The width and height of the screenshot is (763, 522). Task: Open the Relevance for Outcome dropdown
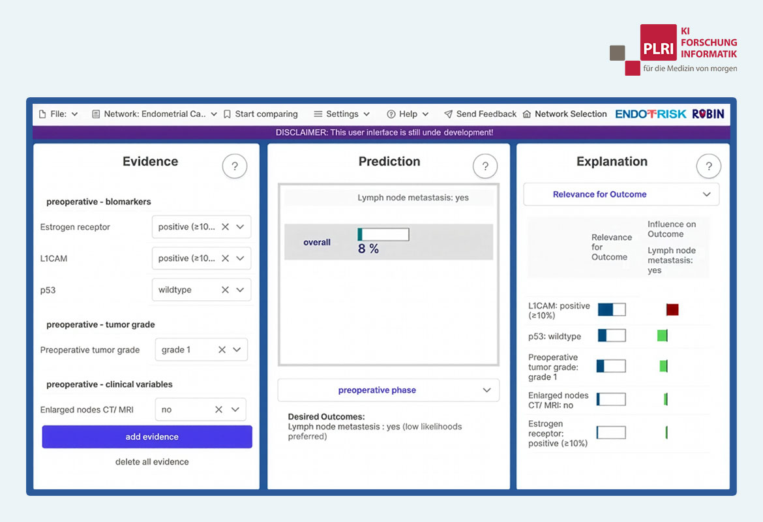click(x=621, y=194)
